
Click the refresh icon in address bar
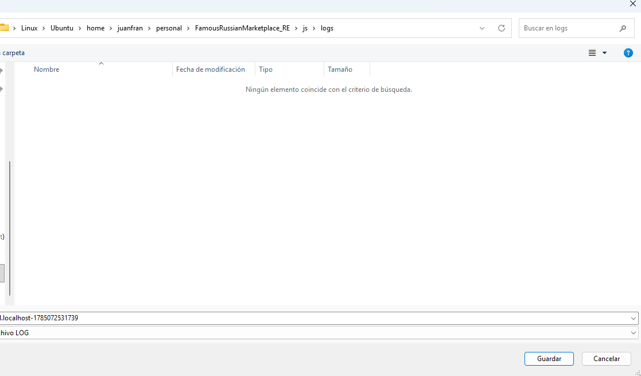501,28
